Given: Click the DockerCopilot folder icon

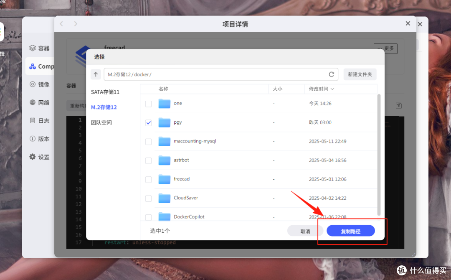Looking at the screenshot, I should (x=164, y=217).
